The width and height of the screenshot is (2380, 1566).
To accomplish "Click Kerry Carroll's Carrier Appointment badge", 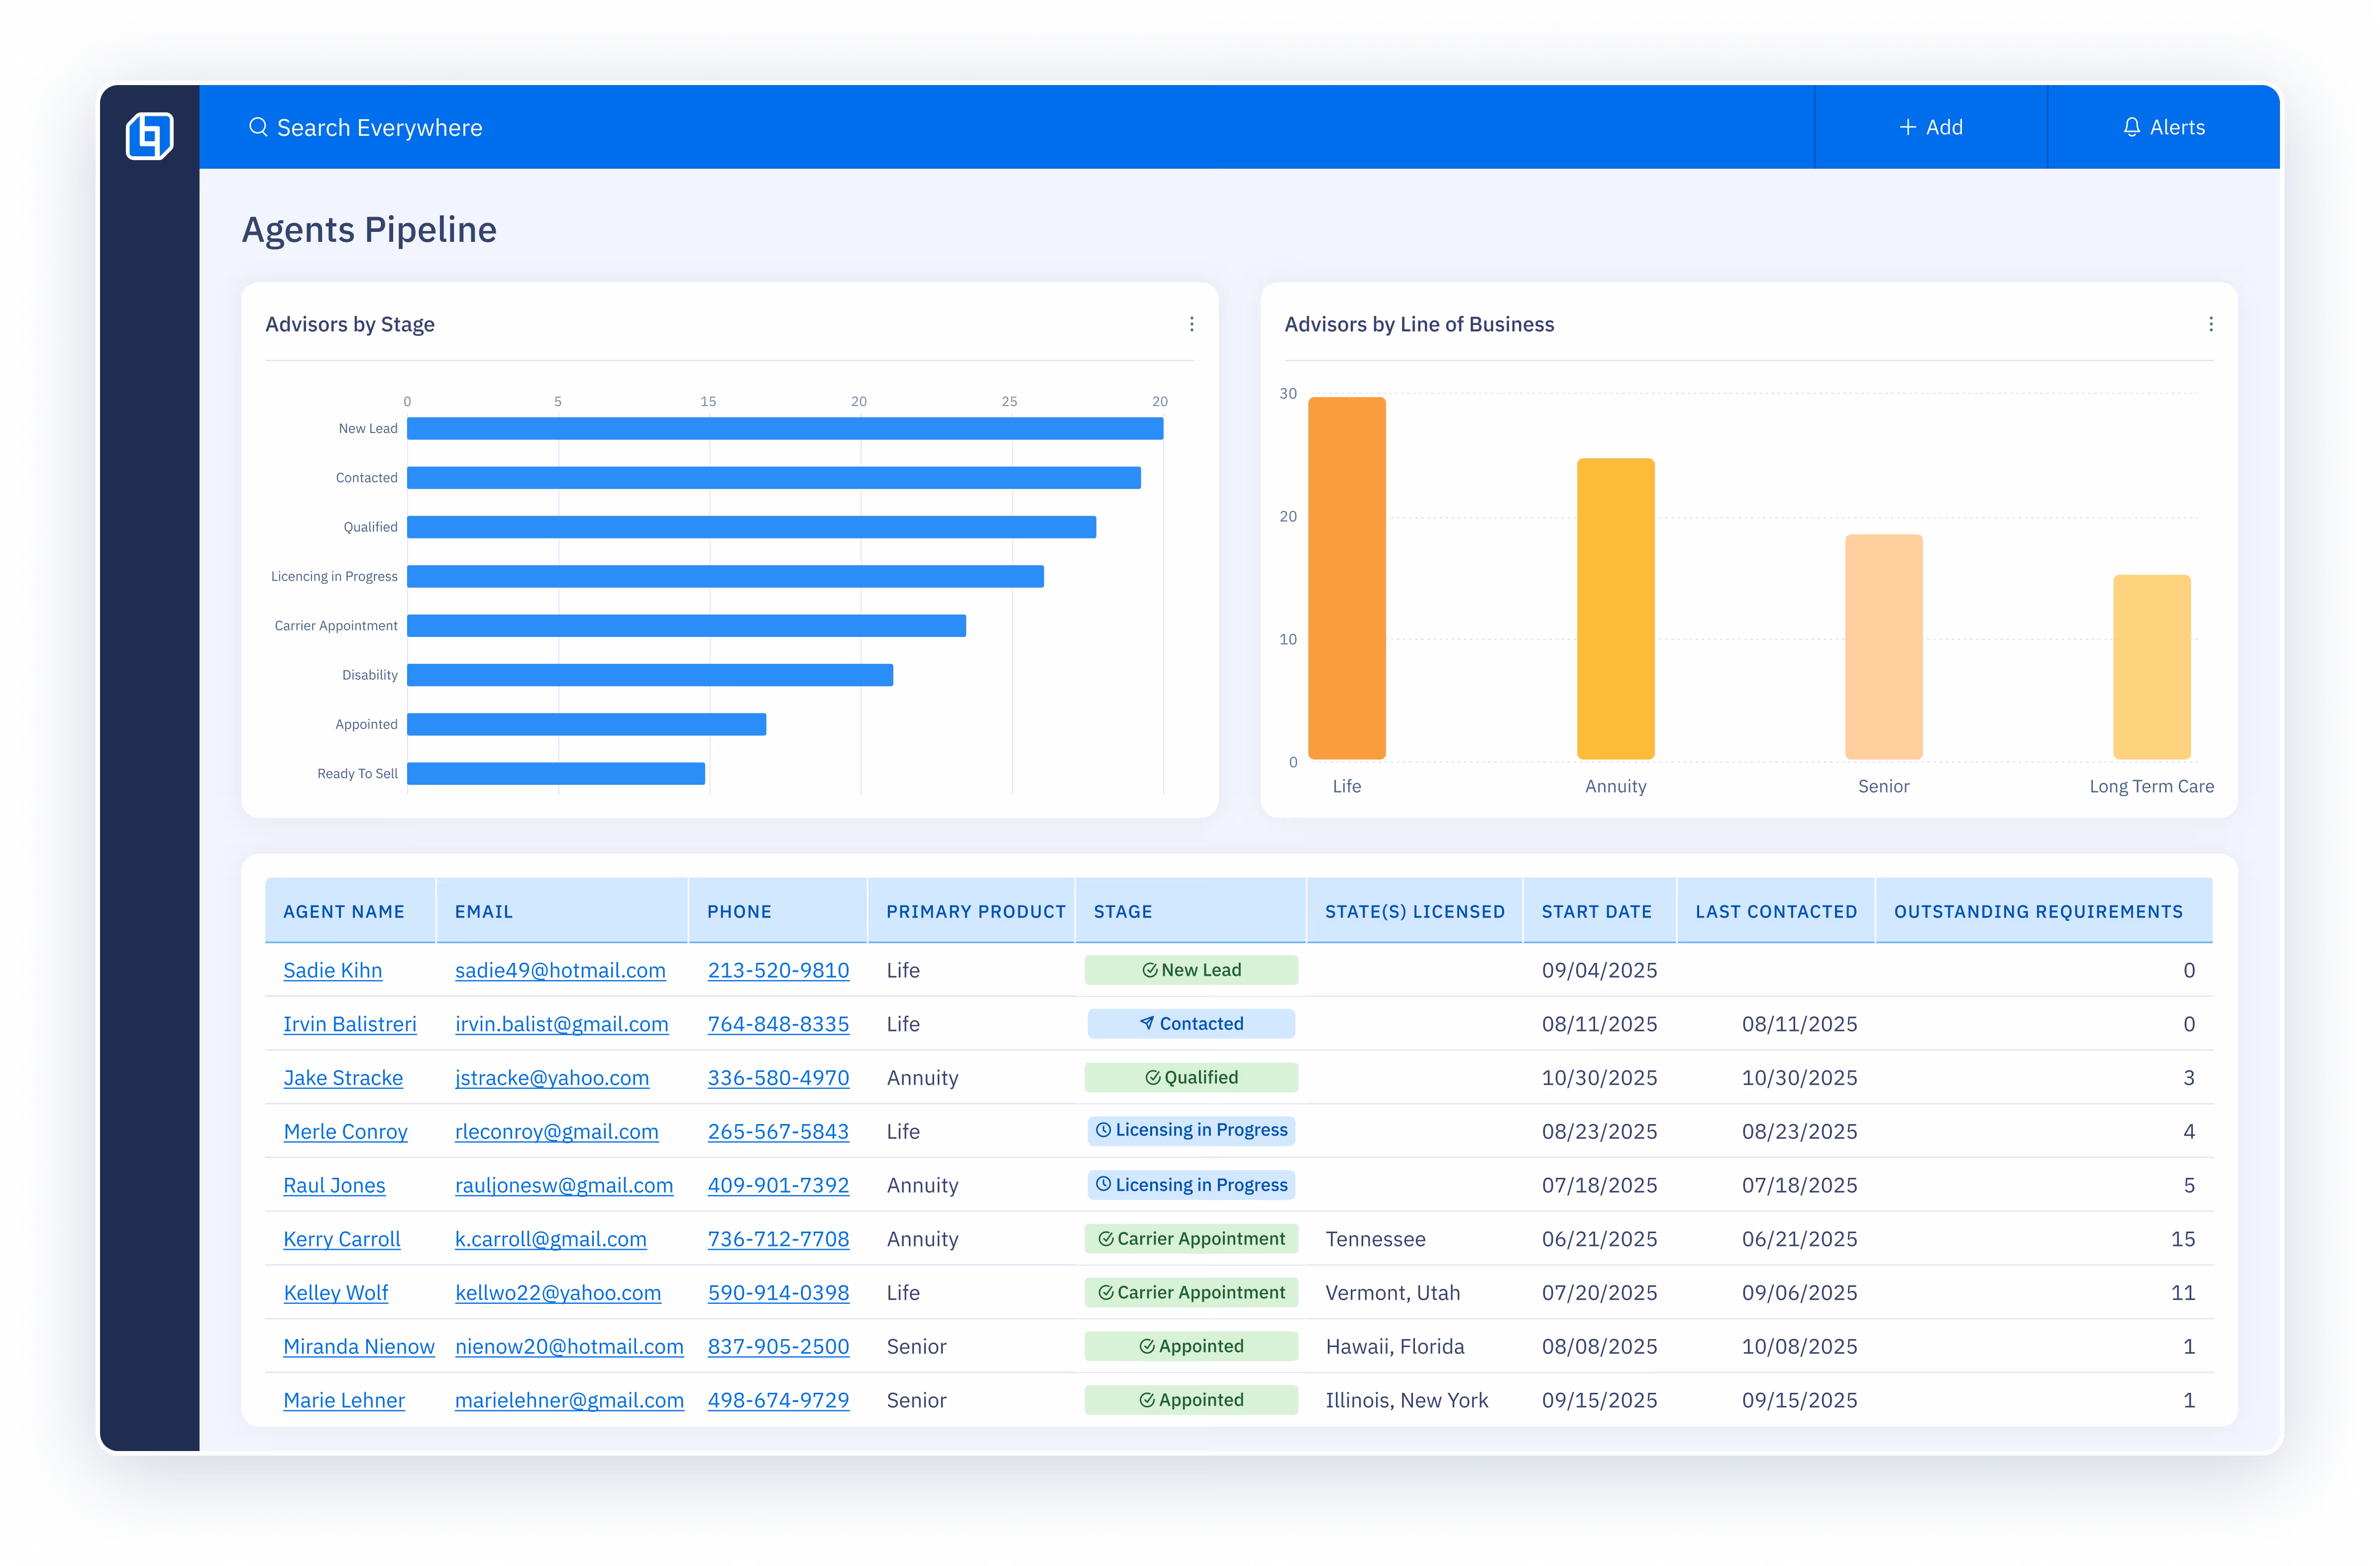I will (1191, 1238).
